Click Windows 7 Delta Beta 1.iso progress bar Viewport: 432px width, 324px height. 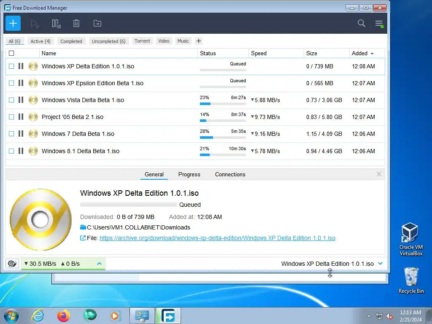[223, 138]
